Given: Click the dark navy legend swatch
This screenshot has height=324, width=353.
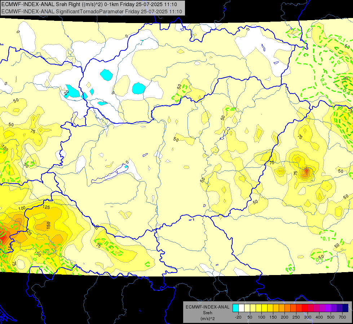Looking at the screenshot, I should (345, 308).
